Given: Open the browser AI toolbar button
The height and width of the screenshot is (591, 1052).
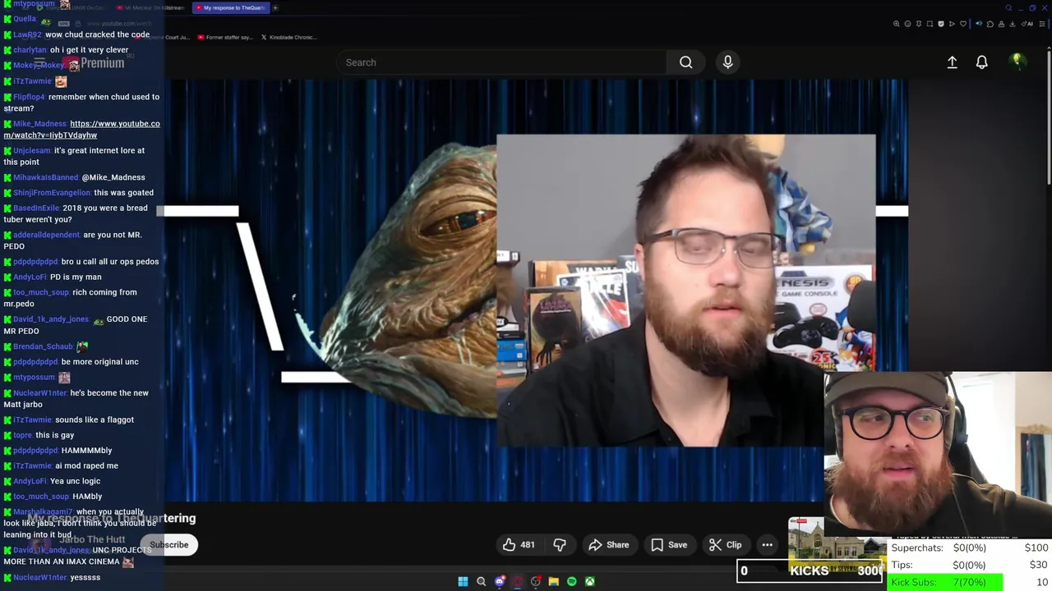Looking at the screenshot, I should click(1027, 24).
